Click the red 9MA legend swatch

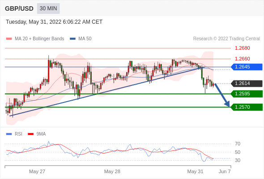click(x=30, y=134)
